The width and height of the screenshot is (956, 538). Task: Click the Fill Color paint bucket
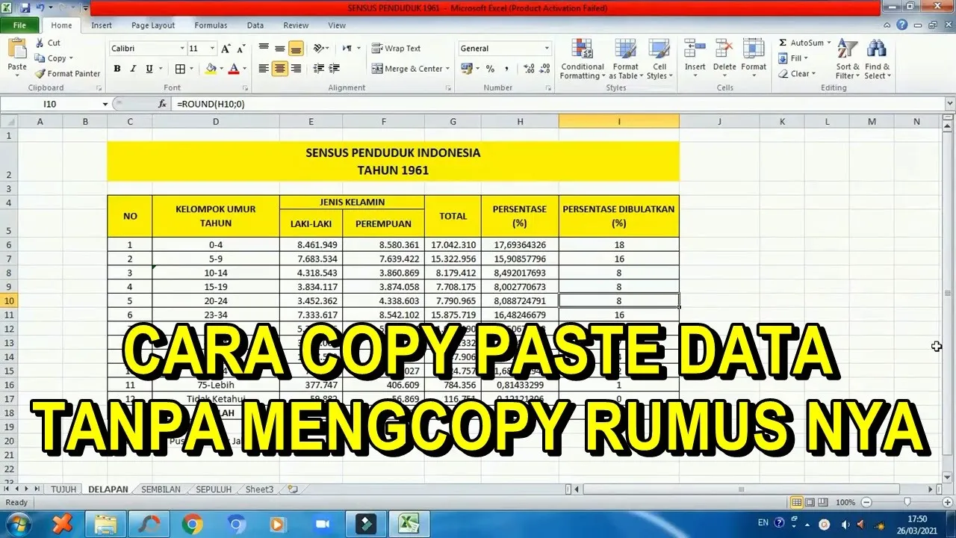[x=211, y=69]
